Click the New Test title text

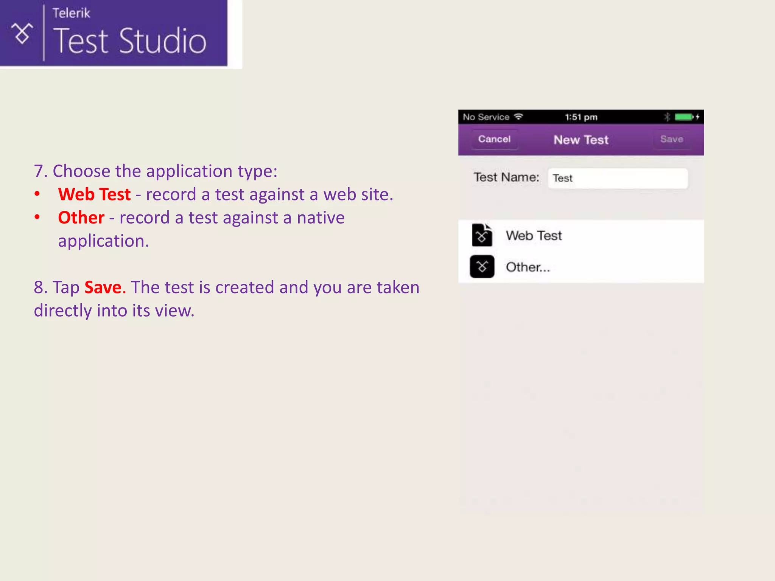(581, 140)
